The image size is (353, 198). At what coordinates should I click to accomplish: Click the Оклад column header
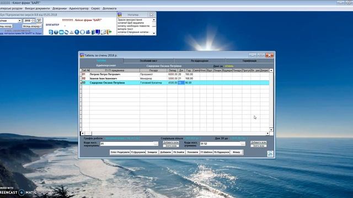(173, 70)
